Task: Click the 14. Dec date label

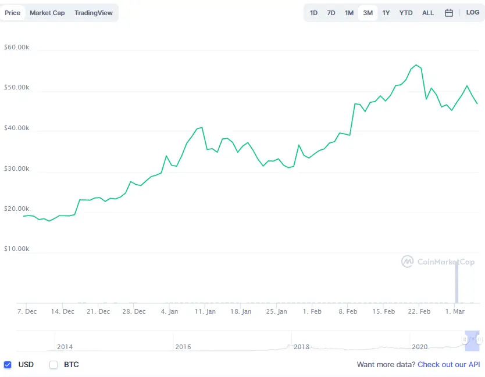Action: click(62, 311)
